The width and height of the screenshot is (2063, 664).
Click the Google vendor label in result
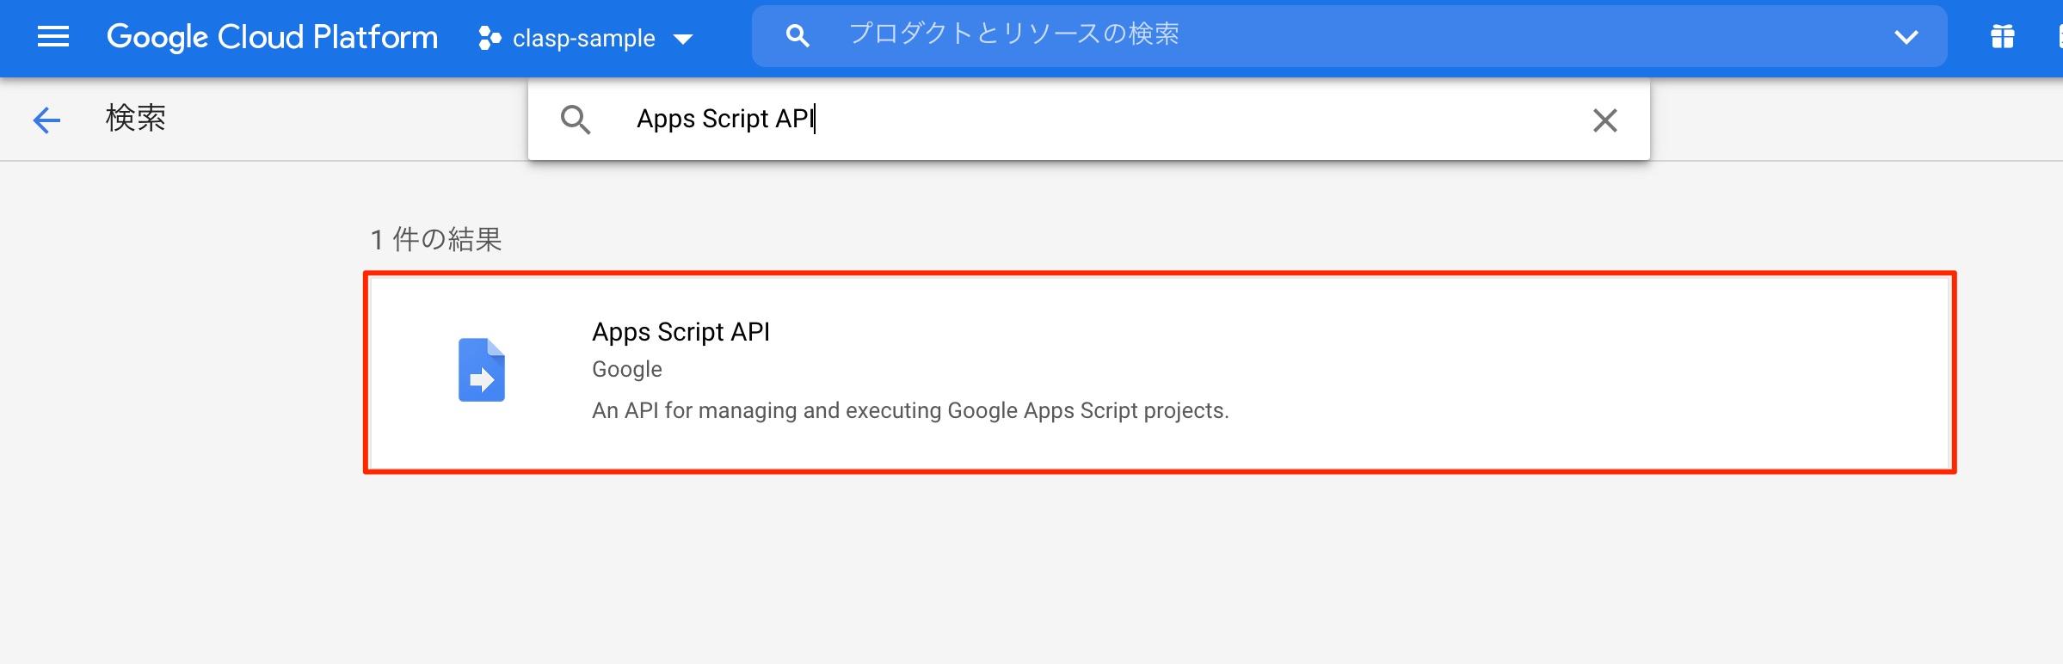[x=627, y=369]
